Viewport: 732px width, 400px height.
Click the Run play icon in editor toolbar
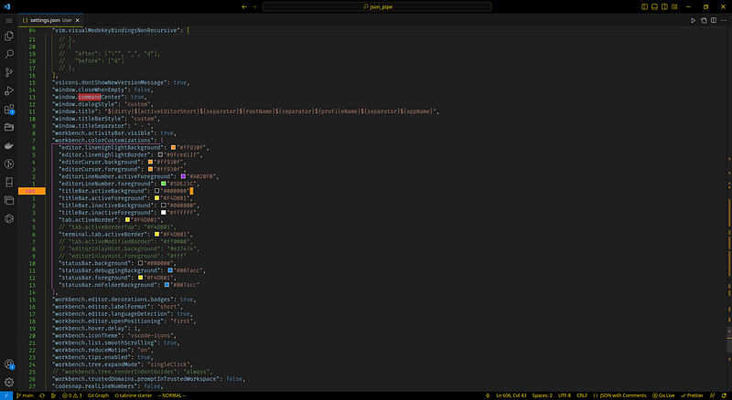click(693, 20)
